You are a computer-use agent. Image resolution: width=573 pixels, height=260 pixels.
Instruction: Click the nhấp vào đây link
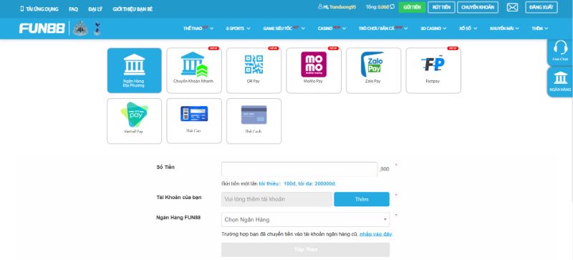[375, 234]
